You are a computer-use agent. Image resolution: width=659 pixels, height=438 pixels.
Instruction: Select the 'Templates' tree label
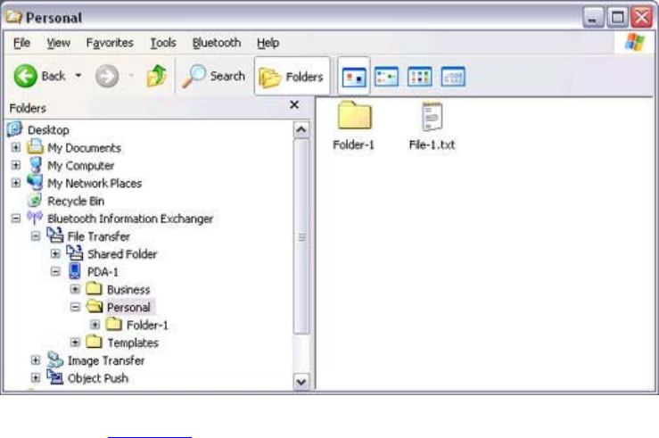tap(133, 343)
